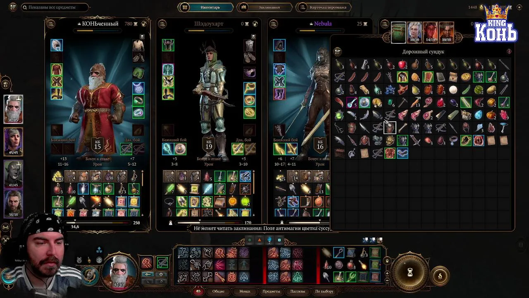
Task: Select Nebula's purple boots slot
Action: [279, 94]
